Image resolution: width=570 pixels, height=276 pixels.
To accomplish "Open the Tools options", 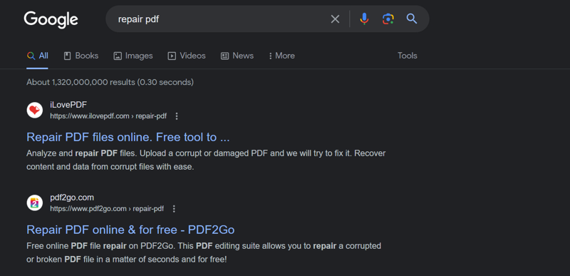I will (407, 56).
